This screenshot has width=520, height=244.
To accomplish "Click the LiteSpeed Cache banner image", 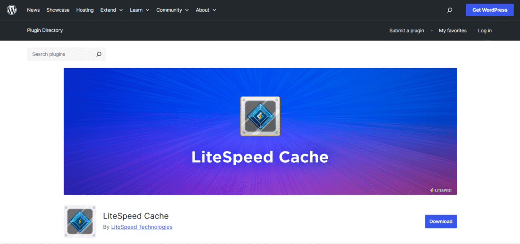I will pyautogui.click(x=260, y=131).
